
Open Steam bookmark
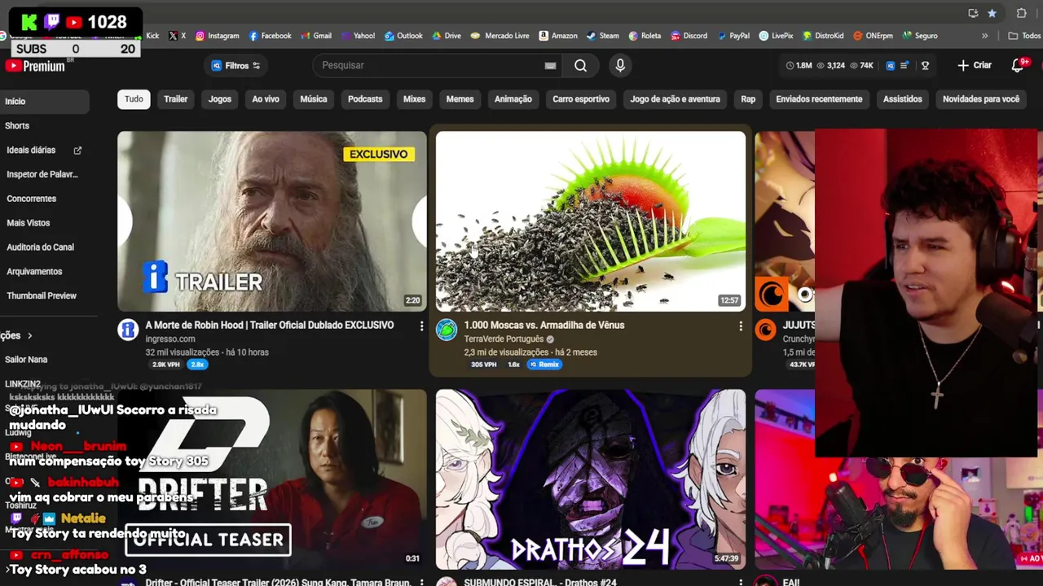tap(603, 36)
